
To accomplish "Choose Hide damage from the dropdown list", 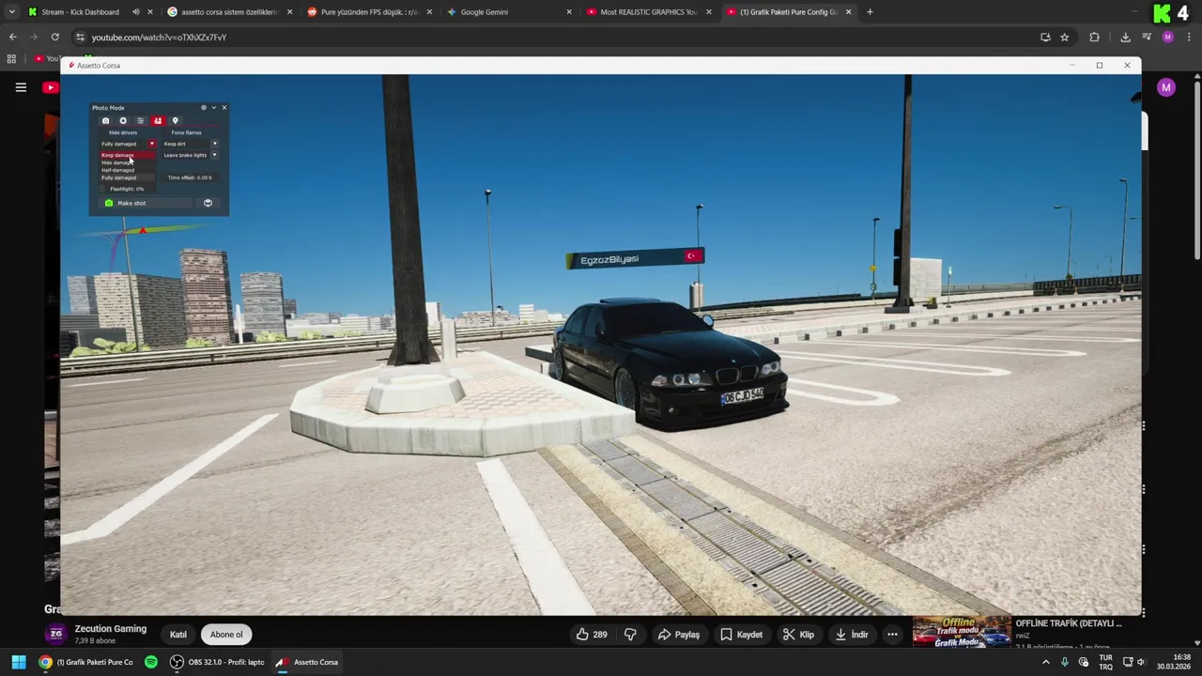I will point(129,162).
